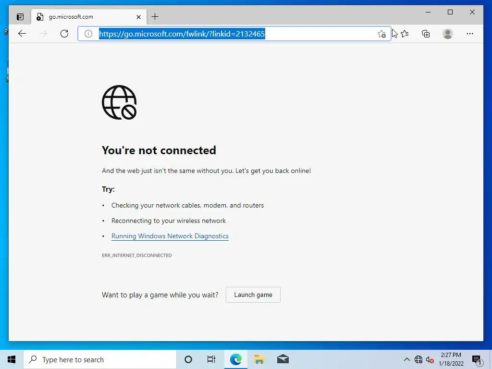Open the clock showing 2:27 PM

pyautogui.click(x=451, y=359)
